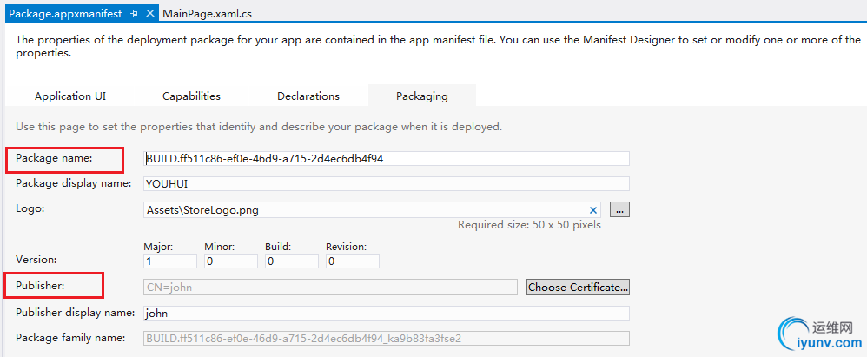This screenshot has height=357, width=867.
Task: Click the Package name input field
Action: (386, 159)
